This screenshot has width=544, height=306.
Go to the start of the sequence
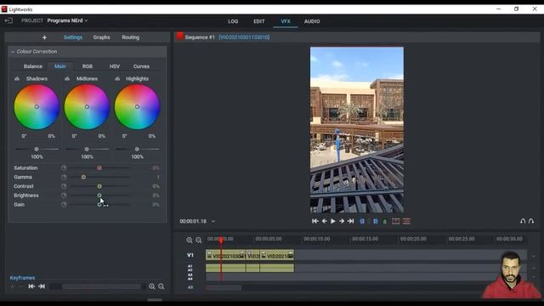315,221
